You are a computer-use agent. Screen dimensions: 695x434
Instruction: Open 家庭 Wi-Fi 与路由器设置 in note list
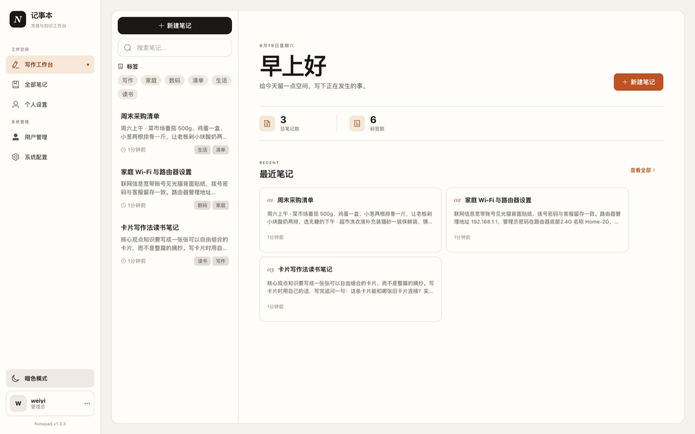[x=175, y=188]
